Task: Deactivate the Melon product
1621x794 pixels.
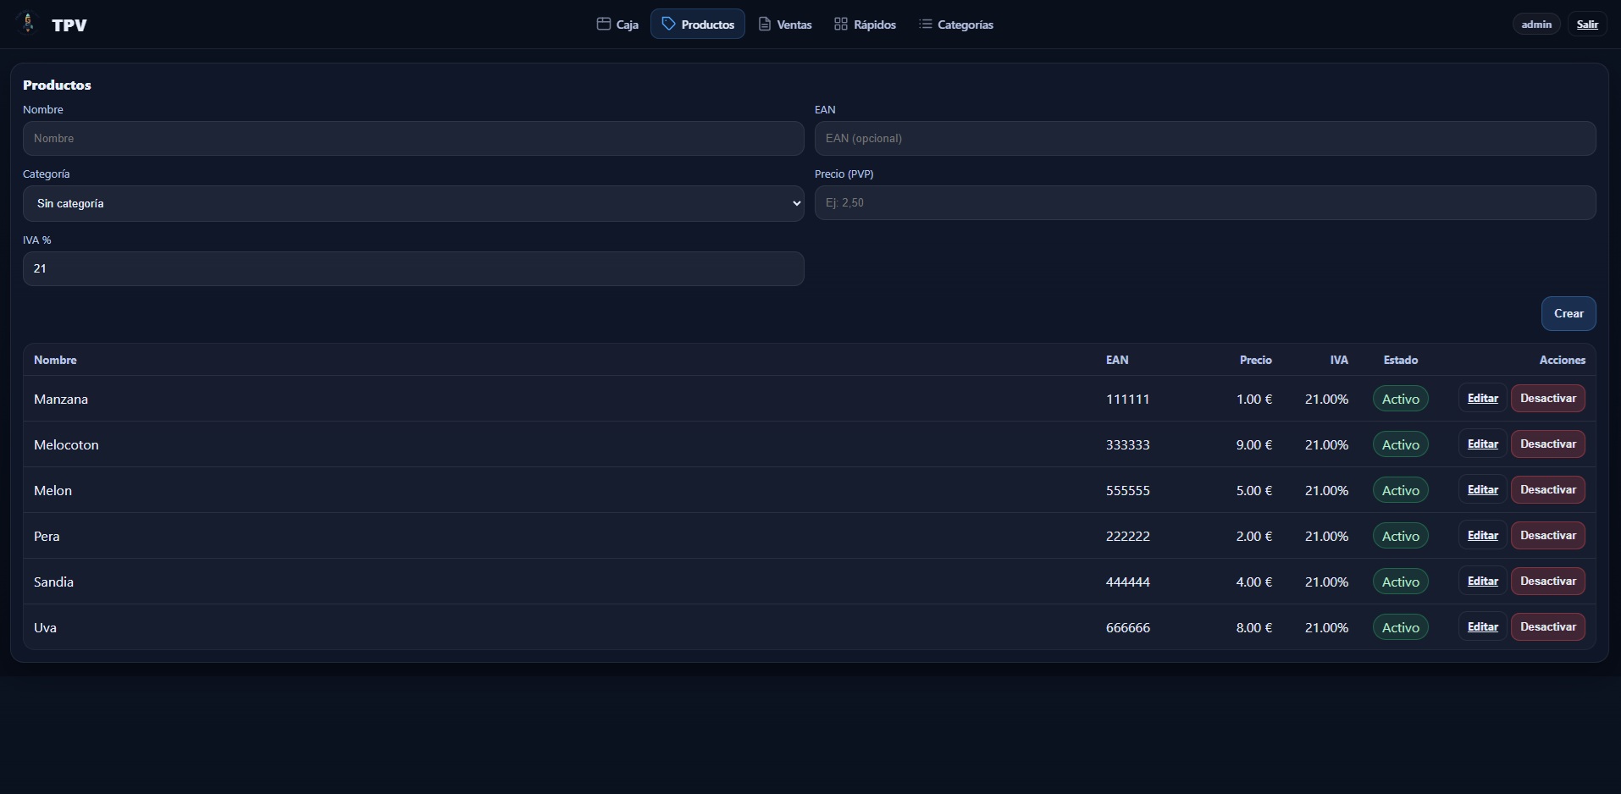Action: [x=1547, y=490]
